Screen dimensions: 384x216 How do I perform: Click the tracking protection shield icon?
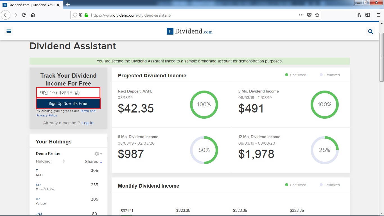click(81, 15)
